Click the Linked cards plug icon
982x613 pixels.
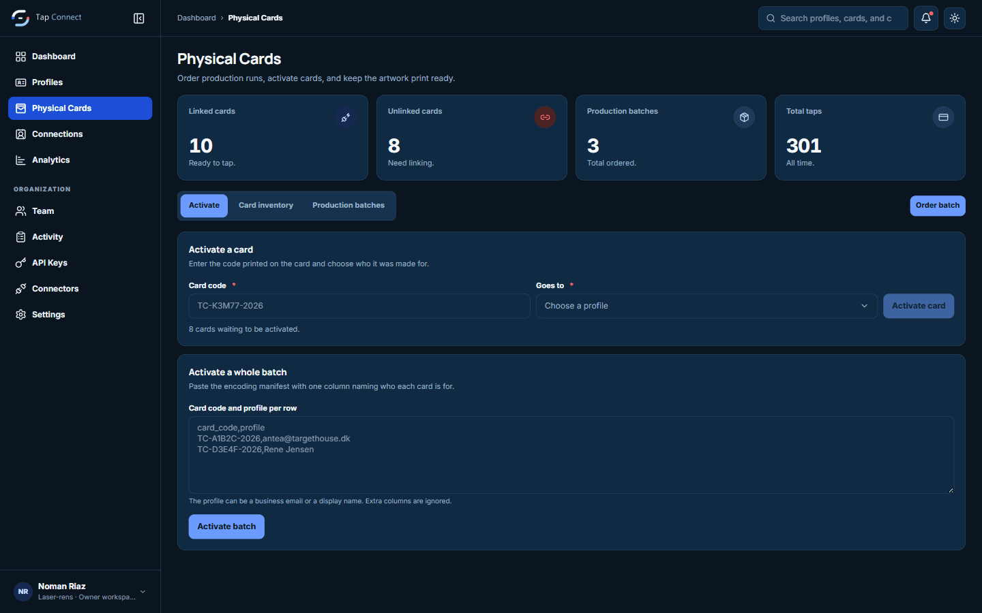(x=346, y=117)
